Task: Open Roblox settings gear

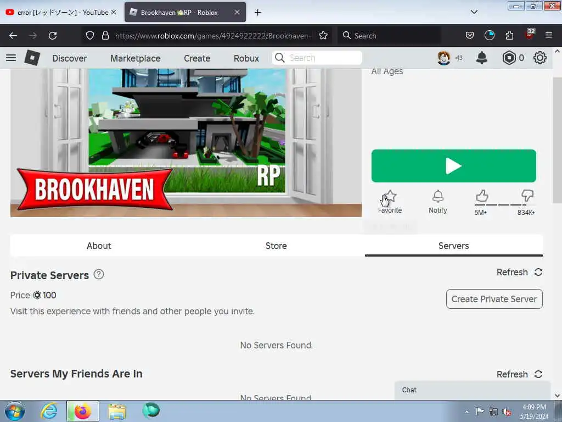Action: (x=540, y=58)
